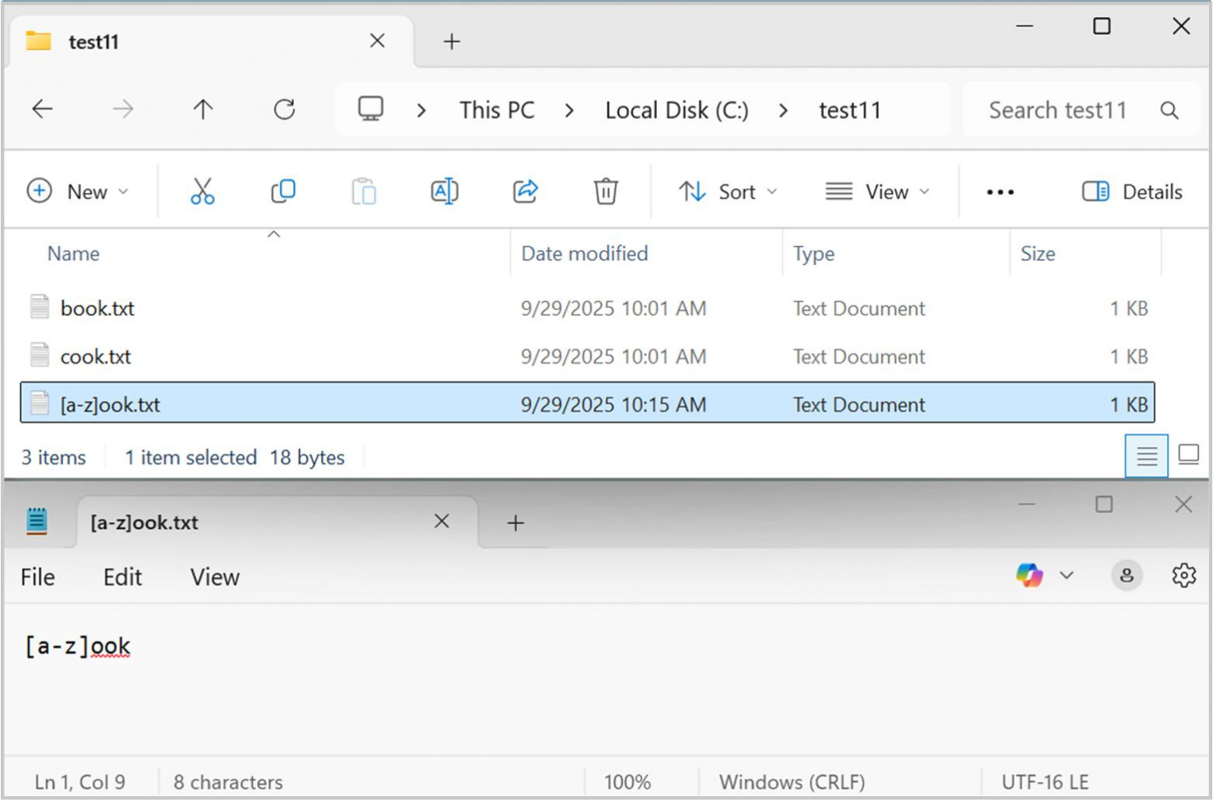Click the 100% zoom level in Notepad status bar
The height and width of the screenshot is (800, 1213).
point(627,781)
